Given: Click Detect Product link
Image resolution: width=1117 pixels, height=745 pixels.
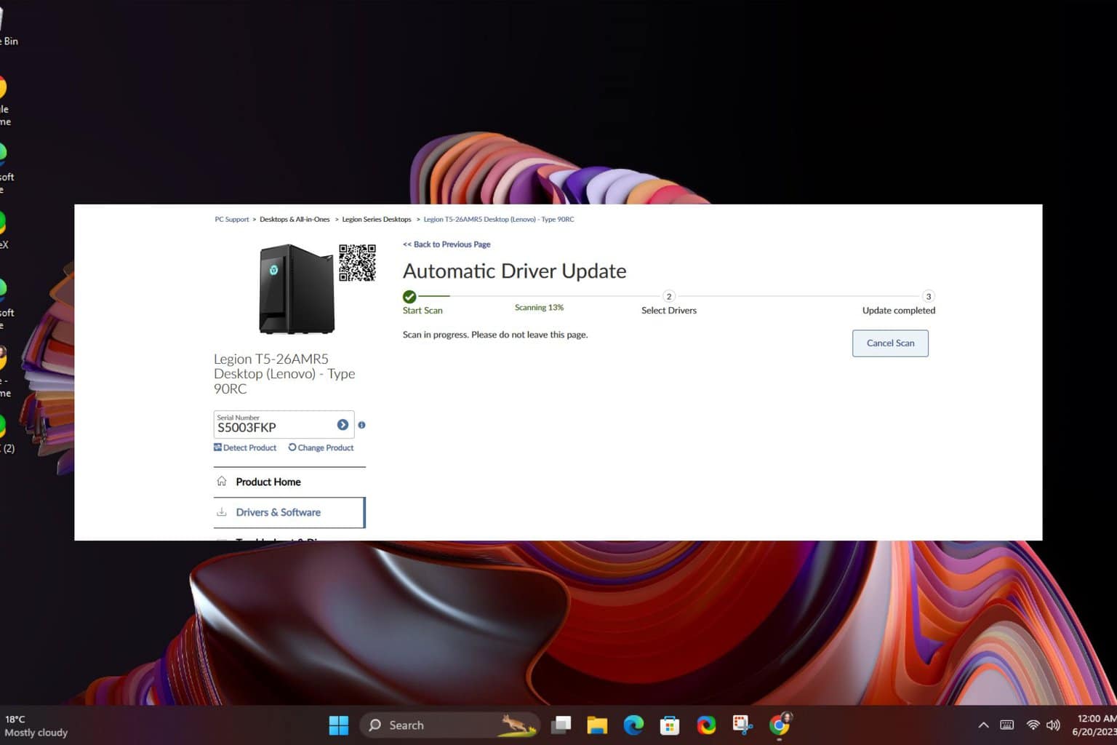Looking at the screenshot, I should click(245, 447).
